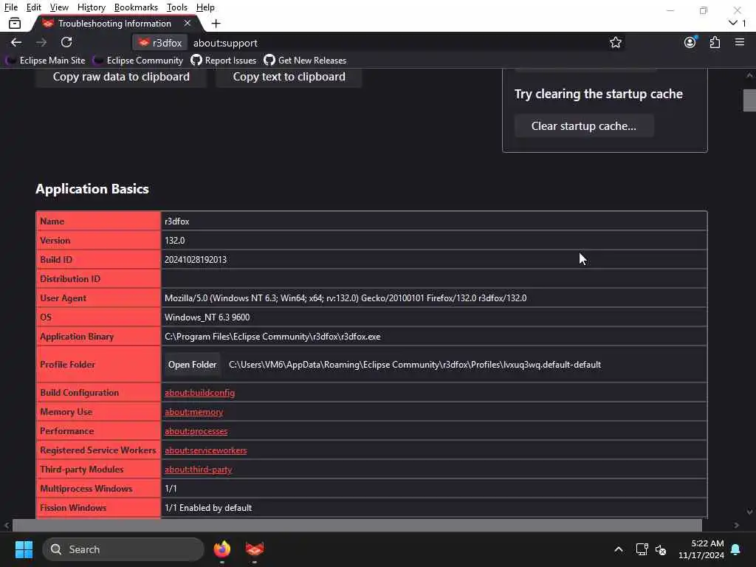The height and width of the screenshot is (567, 756).
Task: Open r3dfox from the taskbar
Action: [x=254, y=549]
